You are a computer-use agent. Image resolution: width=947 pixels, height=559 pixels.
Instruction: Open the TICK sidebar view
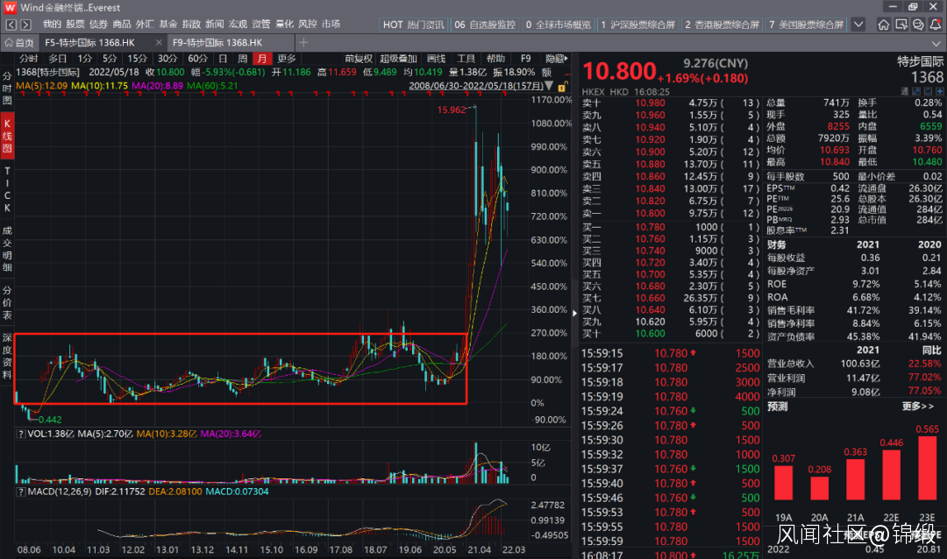[7, 189]
